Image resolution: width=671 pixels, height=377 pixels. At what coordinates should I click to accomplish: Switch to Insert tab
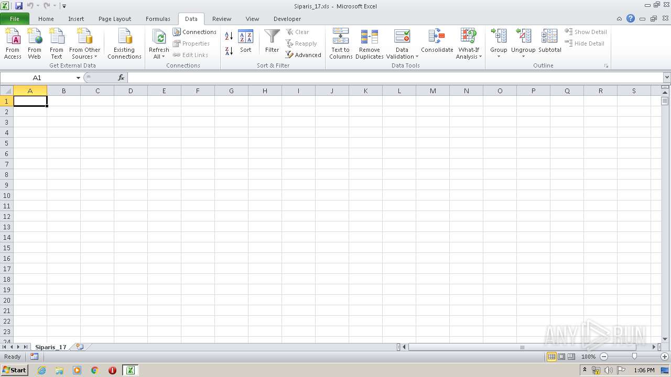[x=76, y=19]
